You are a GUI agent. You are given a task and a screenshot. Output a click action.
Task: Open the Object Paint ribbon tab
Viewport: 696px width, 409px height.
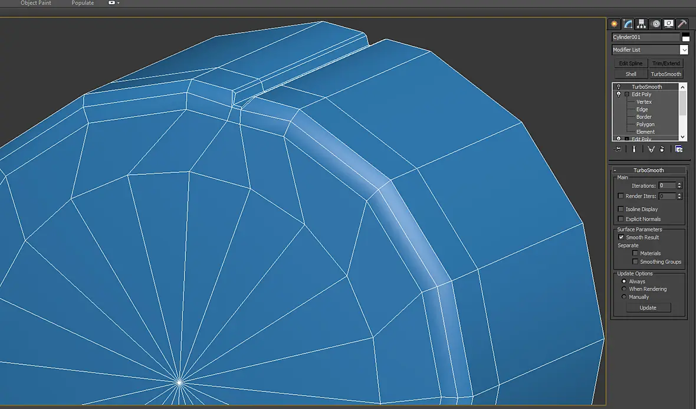click(36, 3)
